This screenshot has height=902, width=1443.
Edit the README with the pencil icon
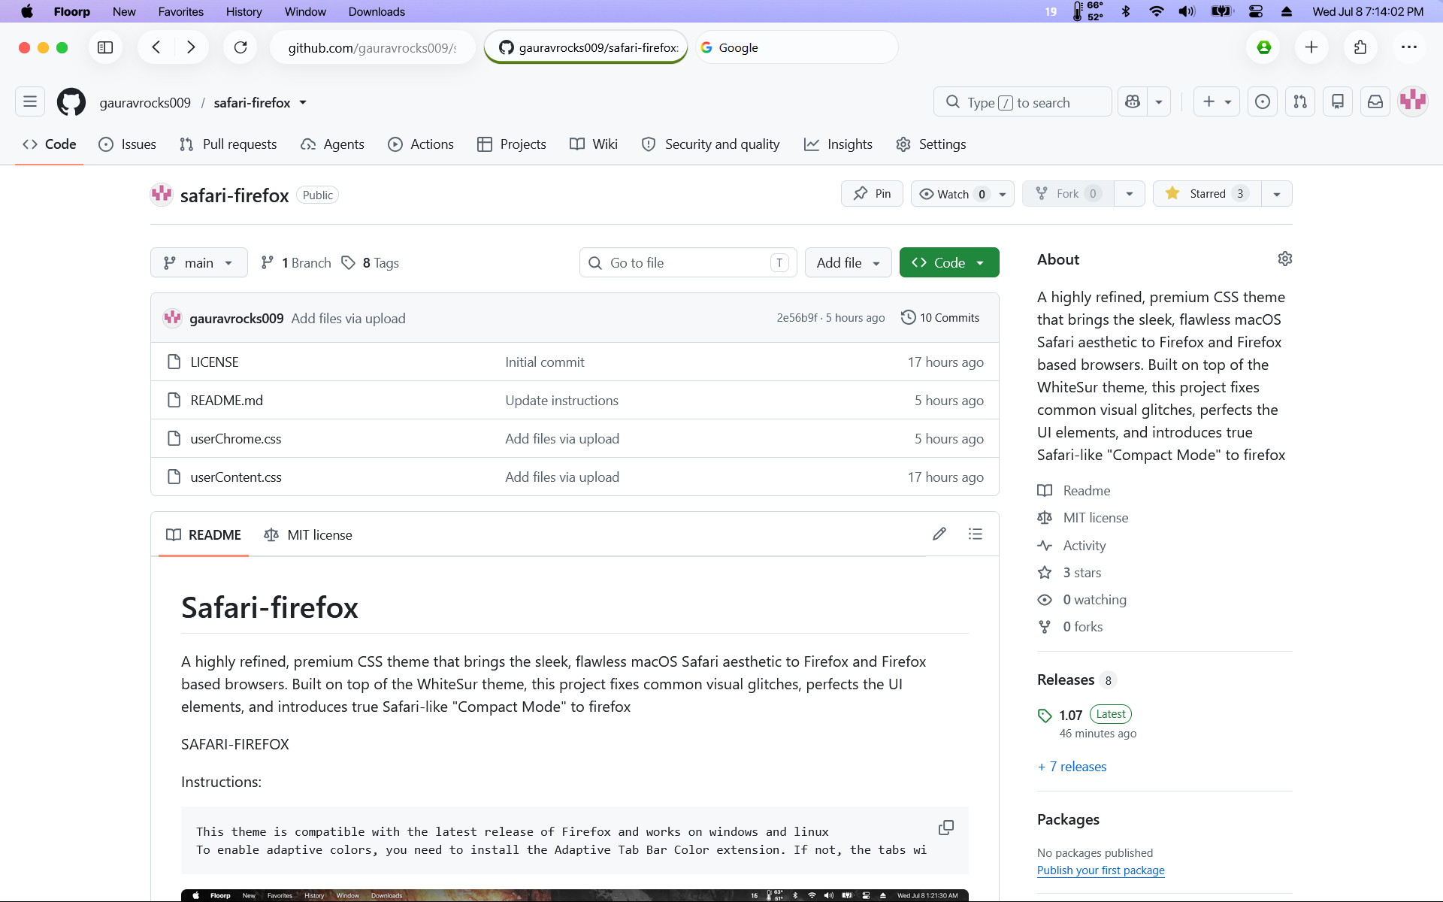[x=939, y=534]
